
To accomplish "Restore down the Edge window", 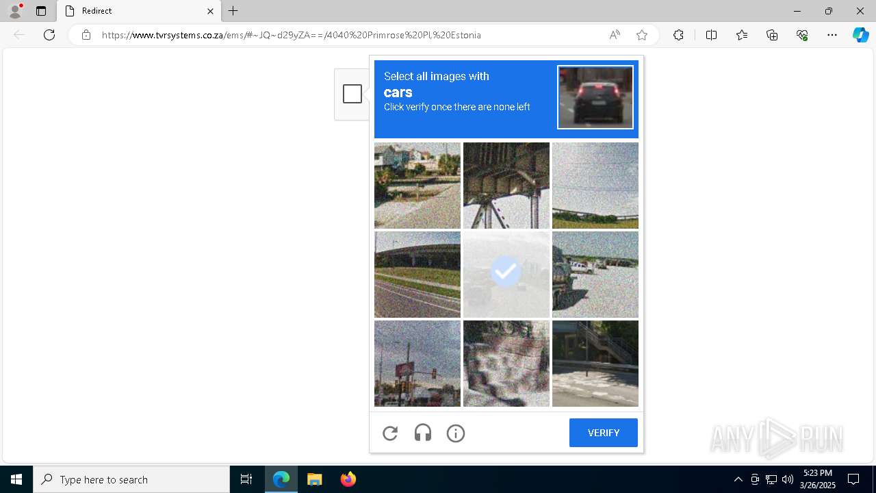I will tap(829, 11).
